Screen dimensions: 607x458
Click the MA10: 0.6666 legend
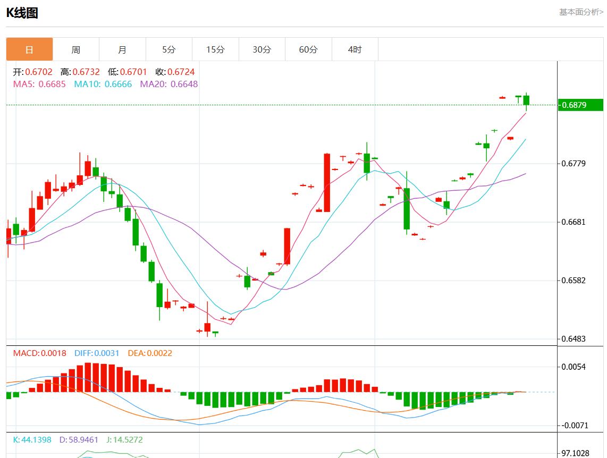click(x=103, y=84)
